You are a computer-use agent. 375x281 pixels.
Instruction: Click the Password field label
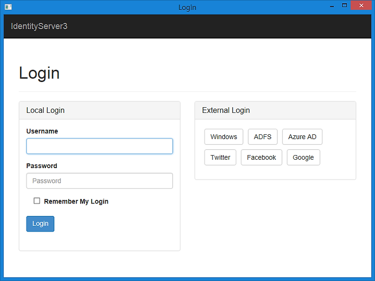click(42, 166)
